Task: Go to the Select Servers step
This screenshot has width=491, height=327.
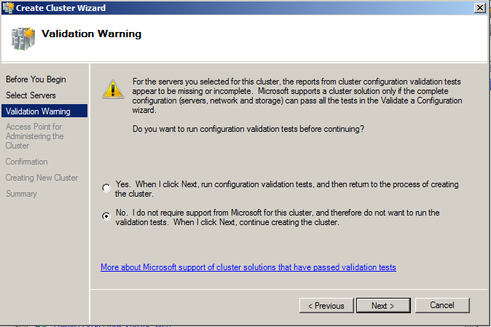Action: coord(31,95)
